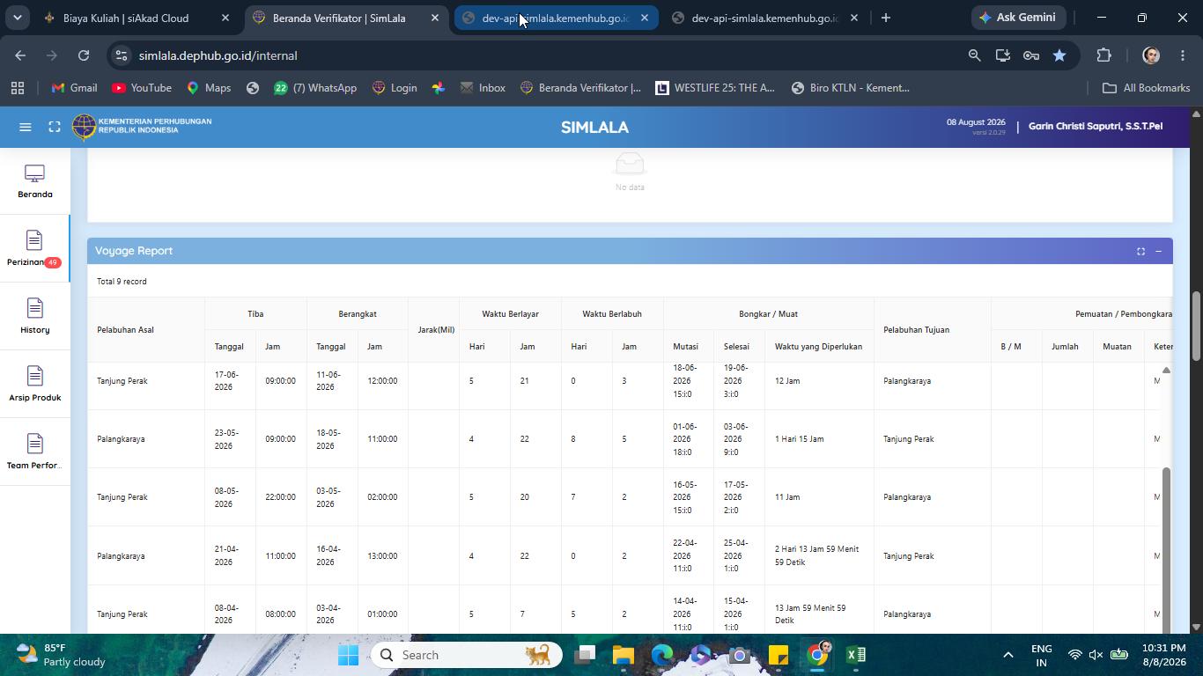Click the table's vertical scrollbar thumb
This screenshot has height=676, width=1203.
(x=1166, y=549)
